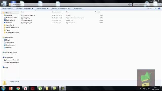Switch to File Explorer taskbar button
The image size is (162, 91).
tap(47, 88)
